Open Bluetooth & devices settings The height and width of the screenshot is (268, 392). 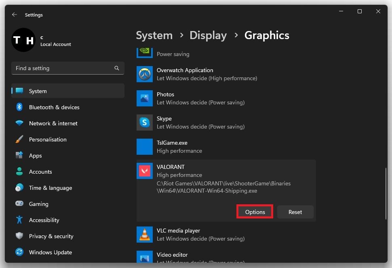[x=54, y=107]
